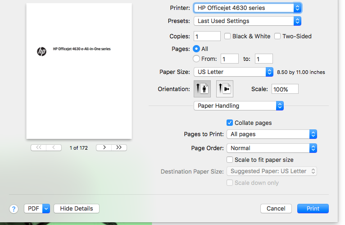Uncheck Collate pages
This screenshot has width=345, height=225.
pyautogui.click(x=230, y=123)
